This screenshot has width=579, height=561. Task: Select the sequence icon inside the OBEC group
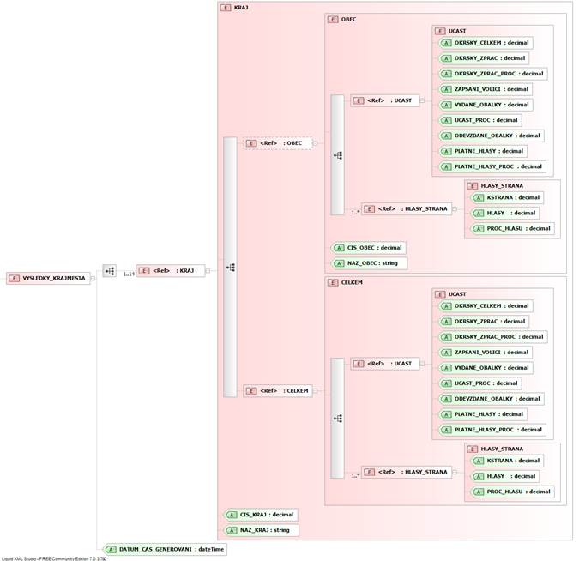(338, 155)
